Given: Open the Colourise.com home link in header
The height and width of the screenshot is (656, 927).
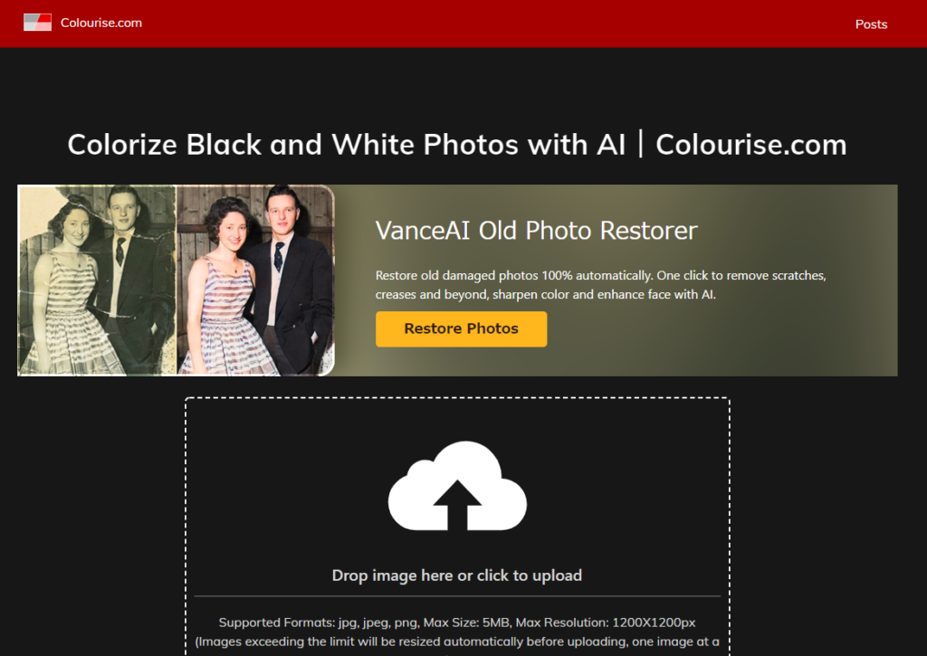Looking at the screenshot, I should pyautogui.click(x=101, y=23).
